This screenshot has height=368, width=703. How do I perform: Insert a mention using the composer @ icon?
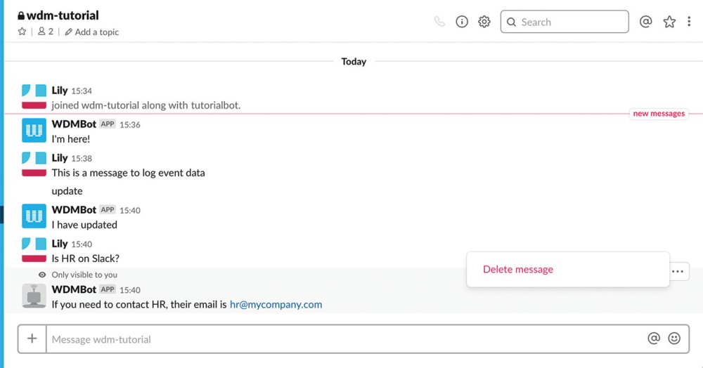pos(654,339)
